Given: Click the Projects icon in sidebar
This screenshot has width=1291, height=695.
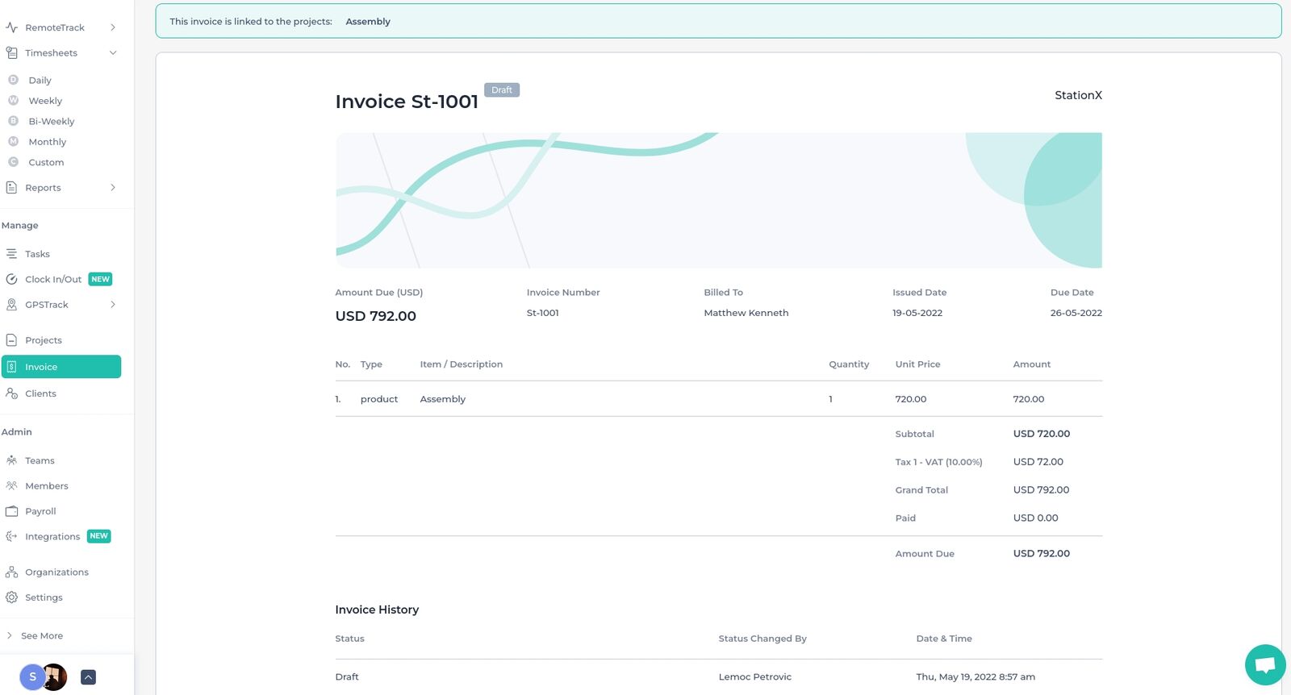Looking at the screenshot, I should click(x=11, y=340).
